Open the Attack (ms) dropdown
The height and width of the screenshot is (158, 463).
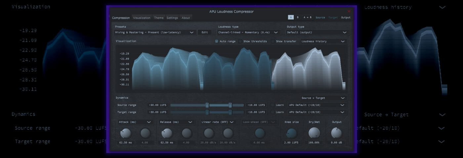point(135,122)
